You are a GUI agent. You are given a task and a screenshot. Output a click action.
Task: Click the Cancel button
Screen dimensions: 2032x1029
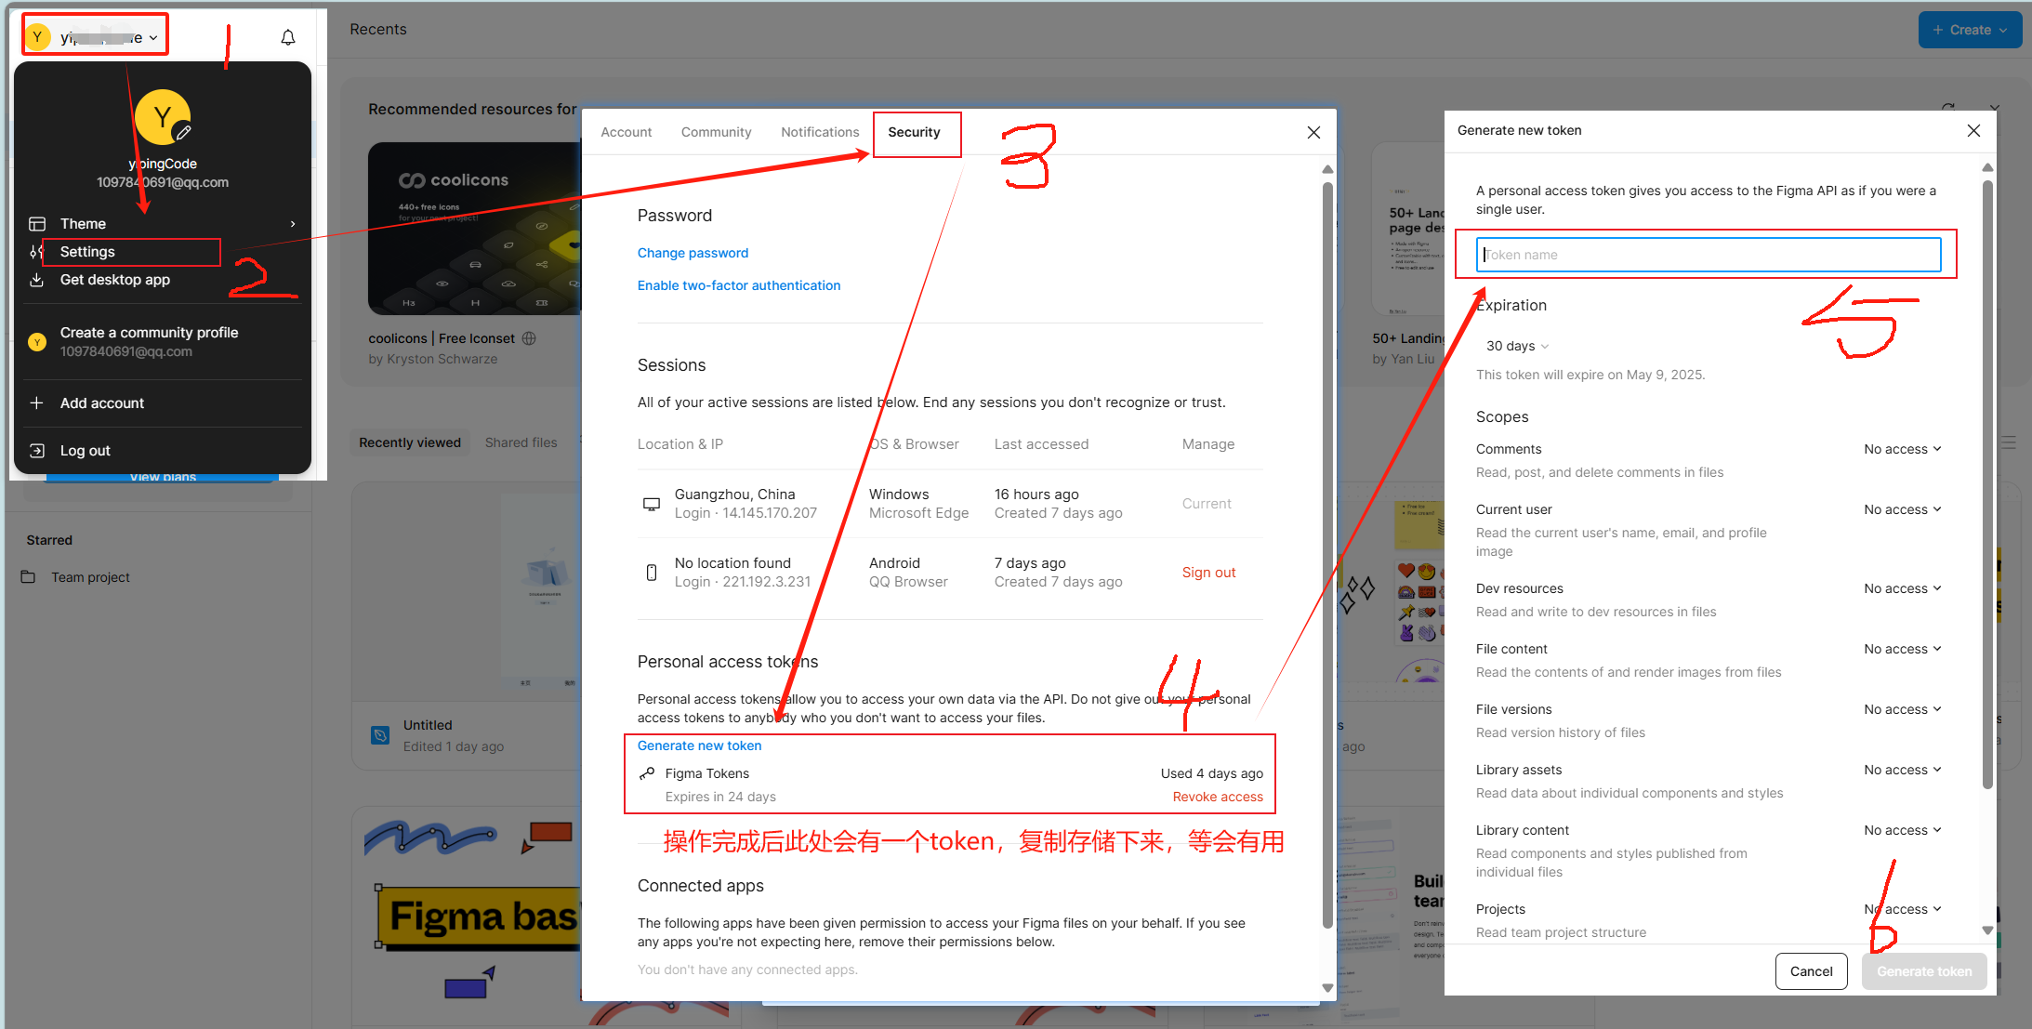tap(1811, 971)
